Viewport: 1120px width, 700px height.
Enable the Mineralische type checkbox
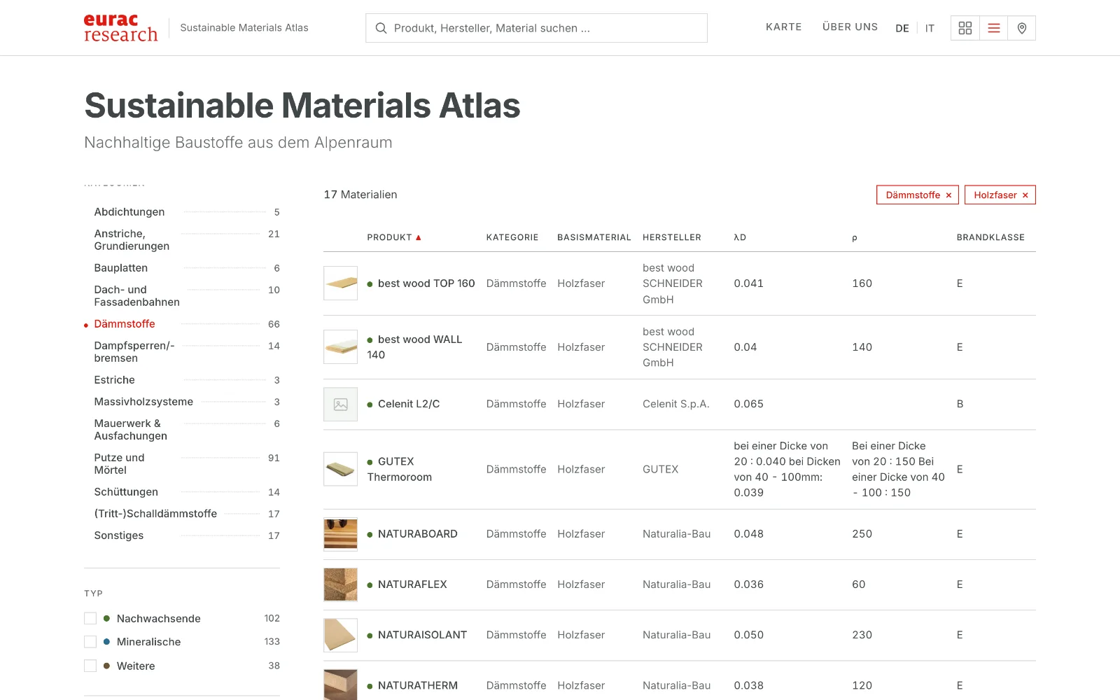(x=90, y=642)
